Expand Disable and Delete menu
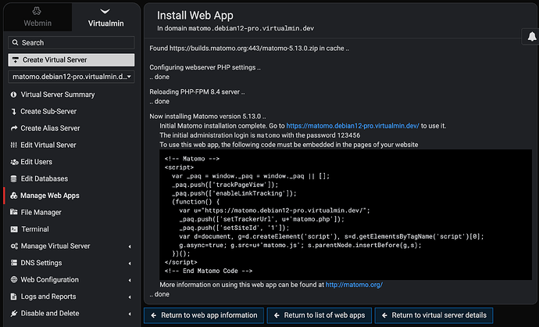Image resolution: width=539 pixels, height=327 pixels. [50, 314]
